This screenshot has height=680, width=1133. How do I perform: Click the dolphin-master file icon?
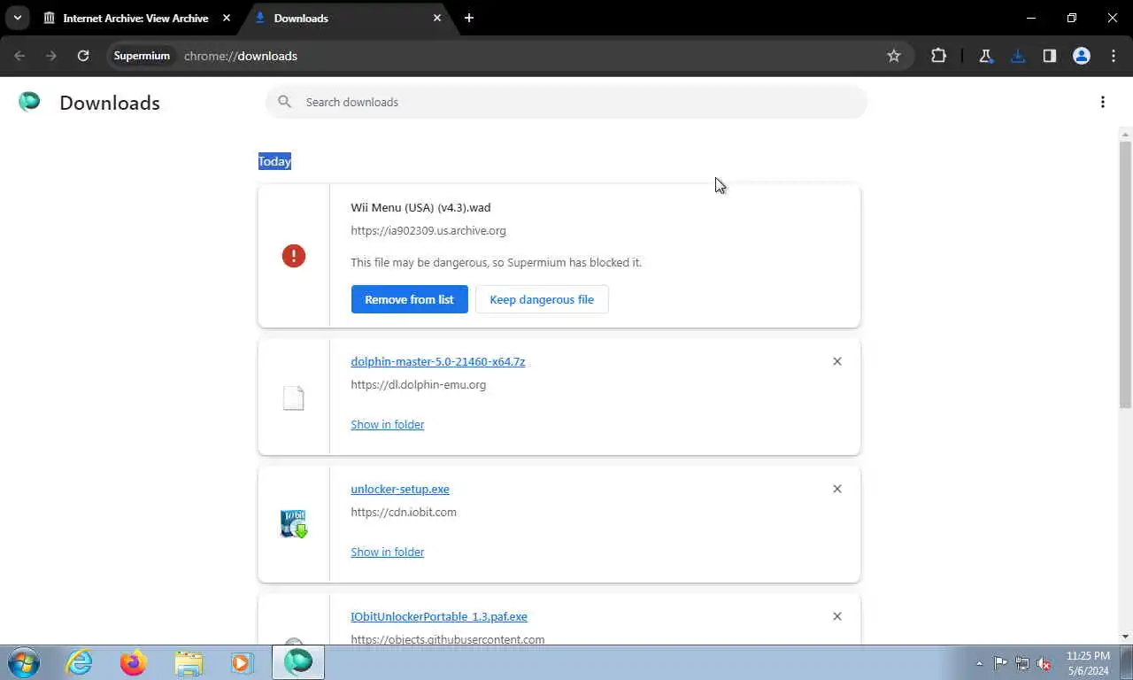tap(293, 398)
